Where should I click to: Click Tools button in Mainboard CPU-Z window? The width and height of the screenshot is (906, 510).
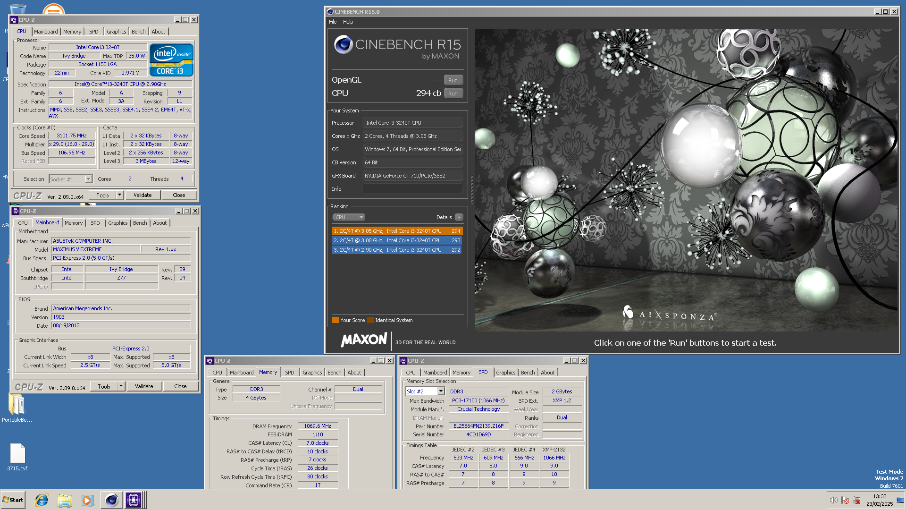coord(104,386)
